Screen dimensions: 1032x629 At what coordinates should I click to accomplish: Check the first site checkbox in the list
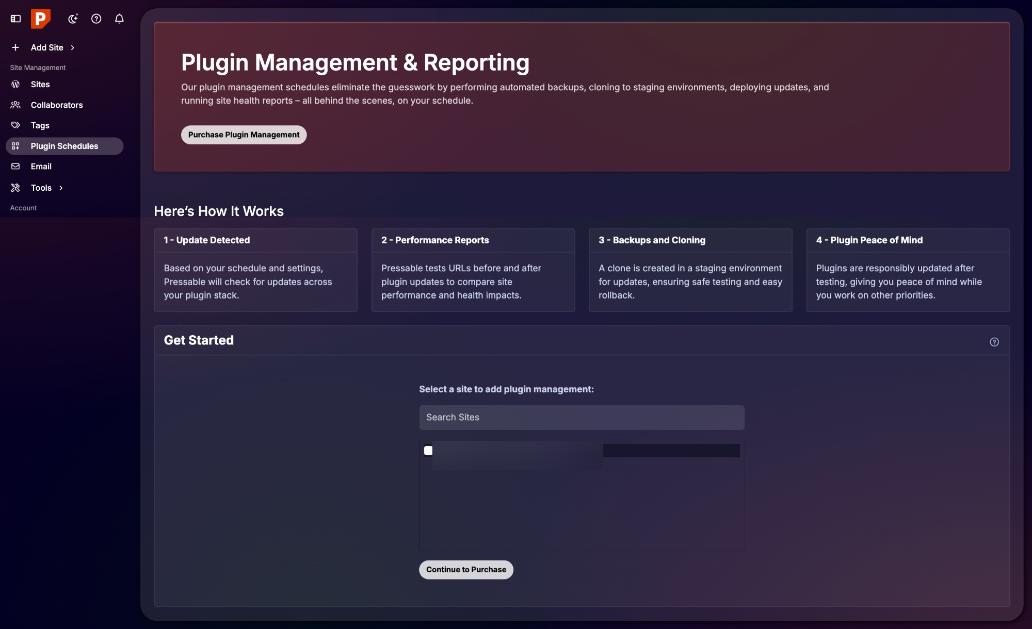tap(428, 450)
